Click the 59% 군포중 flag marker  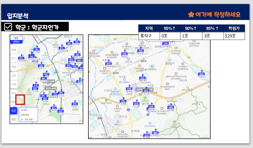tap(61, 93)
